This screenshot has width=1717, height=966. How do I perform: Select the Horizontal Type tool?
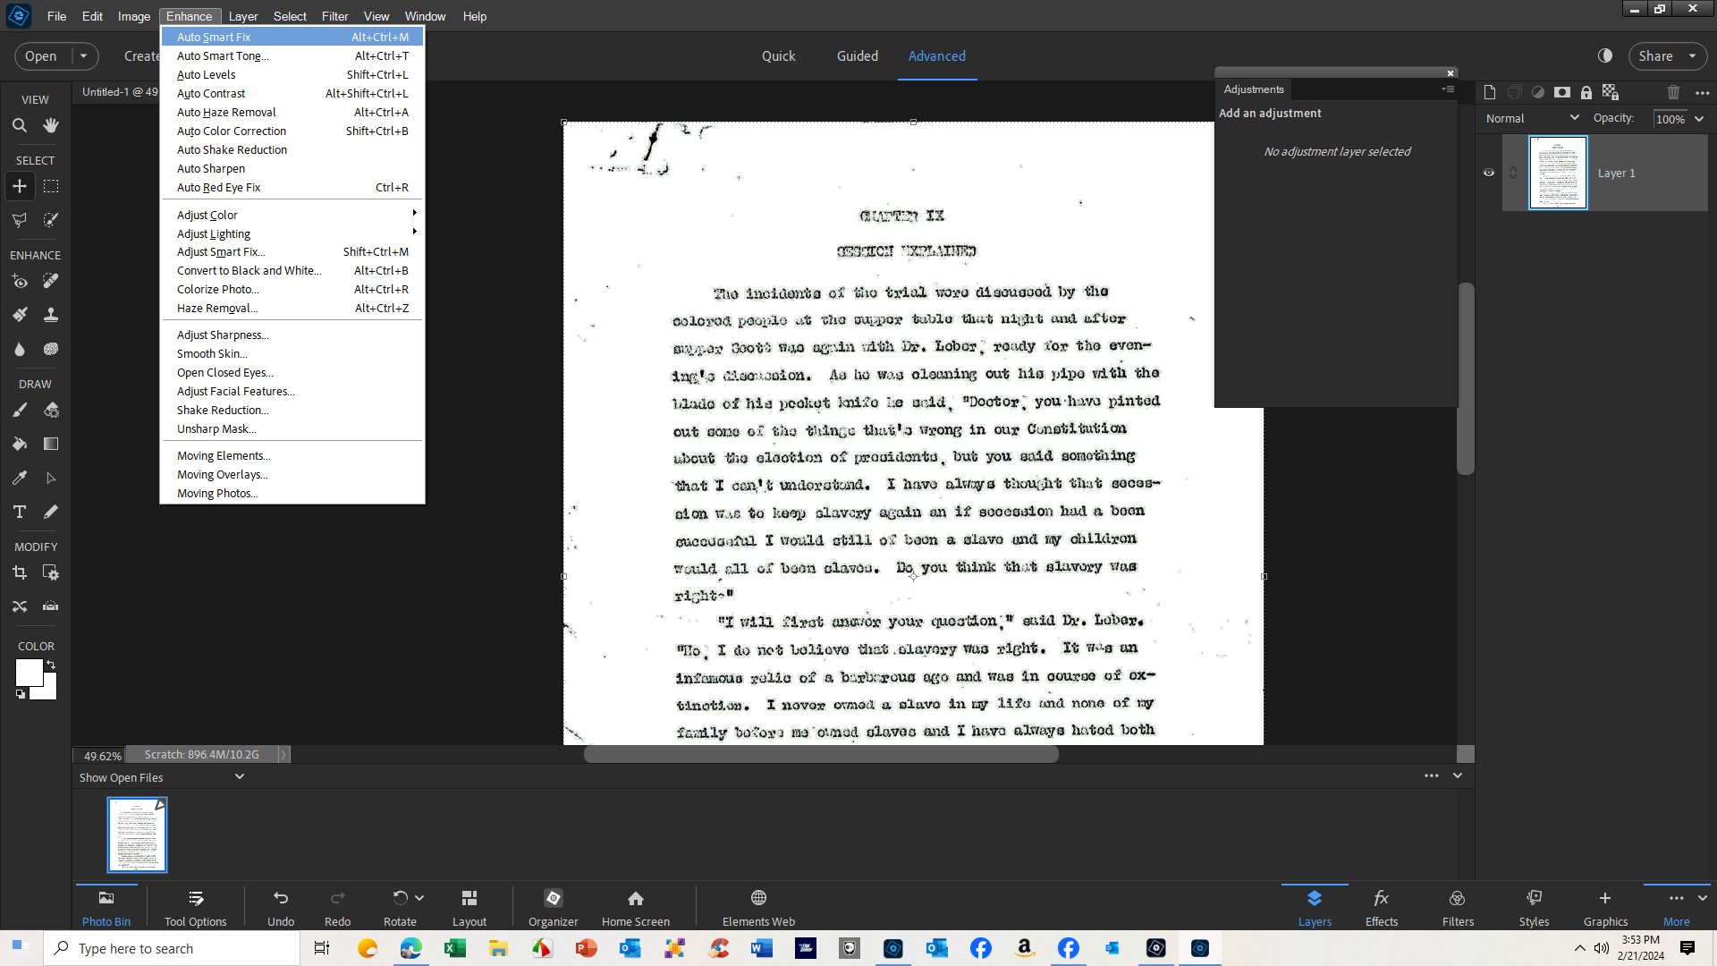[x=20, y=512]
